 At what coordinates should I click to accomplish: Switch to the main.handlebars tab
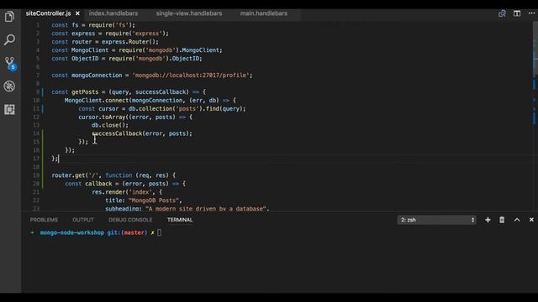pyautogui.click(x=264, y=13)
